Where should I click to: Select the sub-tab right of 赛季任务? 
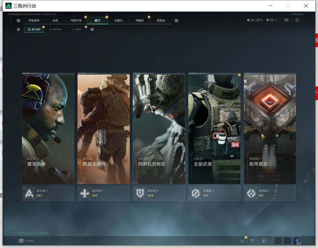(77, 30)
